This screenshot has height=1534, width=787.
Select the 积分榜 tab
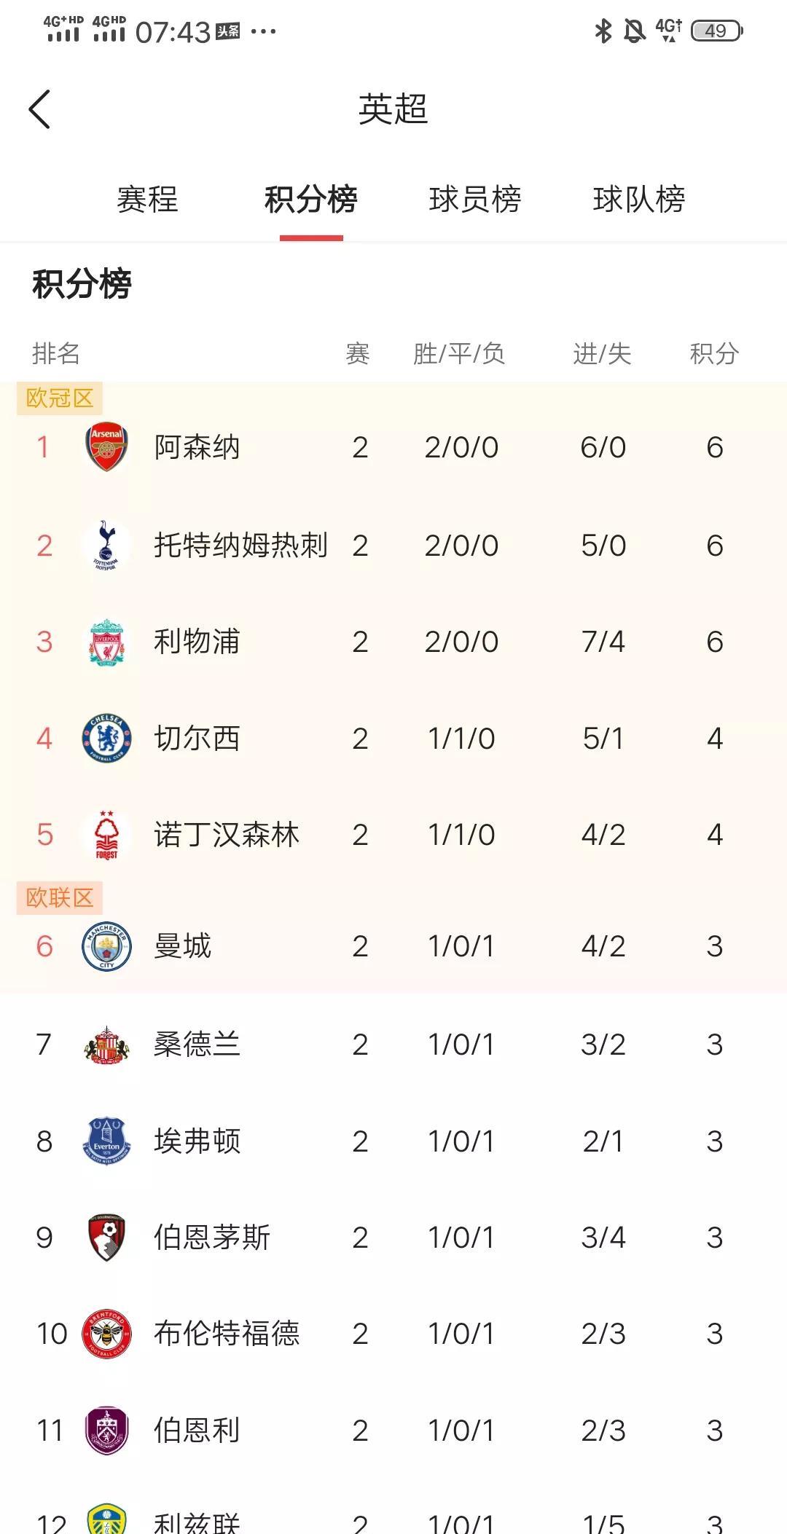pyautogui.click(x=311, y=200)
